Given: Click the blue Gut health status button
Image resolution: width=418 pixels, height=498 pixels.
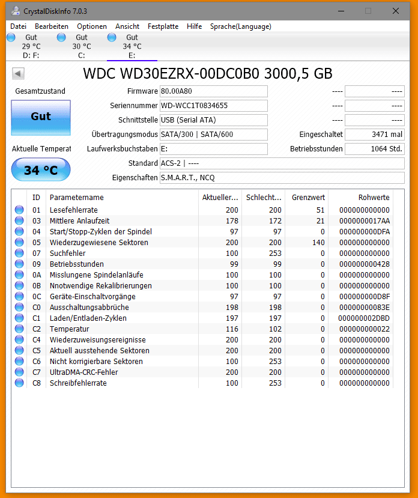Looking at the screenshot, I should [41, 118].
